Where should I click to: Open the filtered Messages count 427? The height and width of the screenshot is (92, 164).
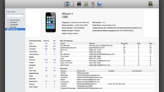(x=46, y=46)
